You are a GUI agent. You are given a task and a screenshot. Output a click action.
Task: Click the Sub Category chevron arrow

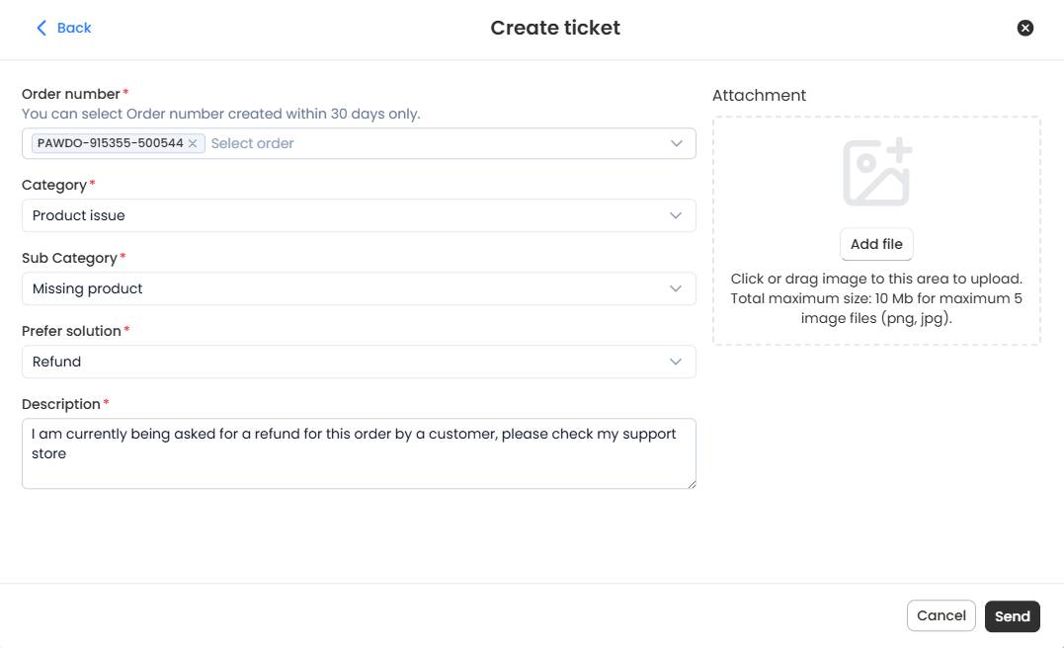675,288
